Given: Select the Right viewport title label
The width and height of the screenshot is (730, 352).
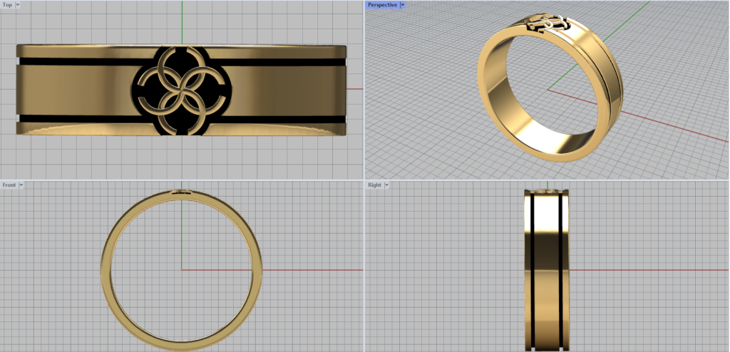Looking at the screenshot, I should pyautogui.click(x=374, y=185).
